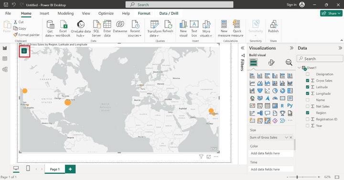Switch to the View ribbon tab
The width and height of the screenshot is (344, 180).
tap(86, 13)
